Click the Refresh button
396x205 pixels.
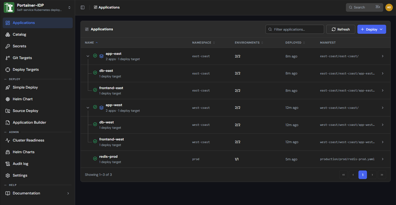341,29
